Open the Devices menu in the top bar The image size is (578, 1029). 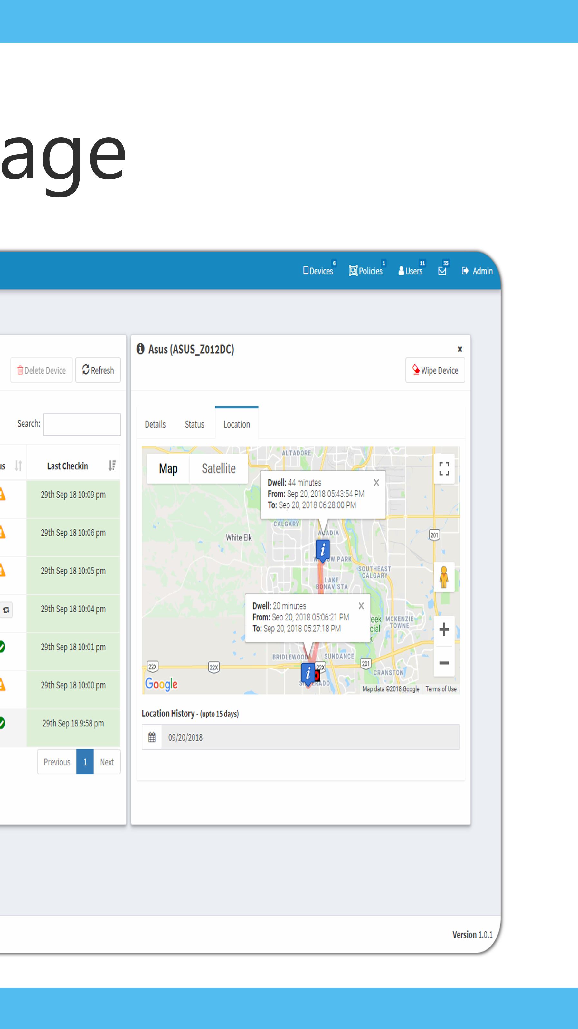318,271
